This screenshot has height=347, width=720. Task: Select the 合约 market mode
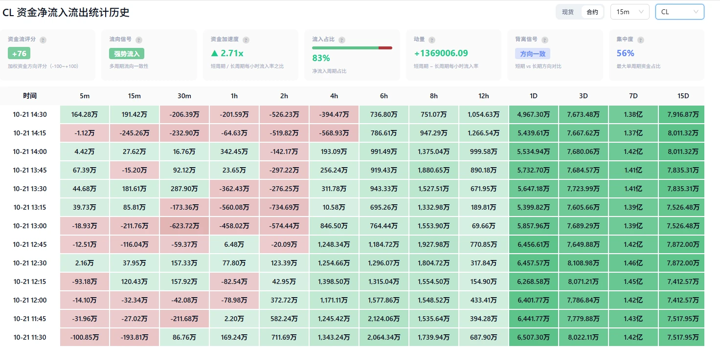click(592, 12)
